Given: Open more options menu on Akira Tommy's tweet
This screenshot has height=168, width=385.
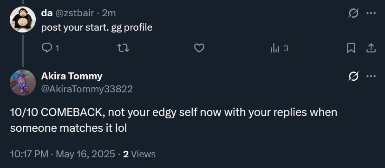Looking at the screenshot, I should click(371, 76).
